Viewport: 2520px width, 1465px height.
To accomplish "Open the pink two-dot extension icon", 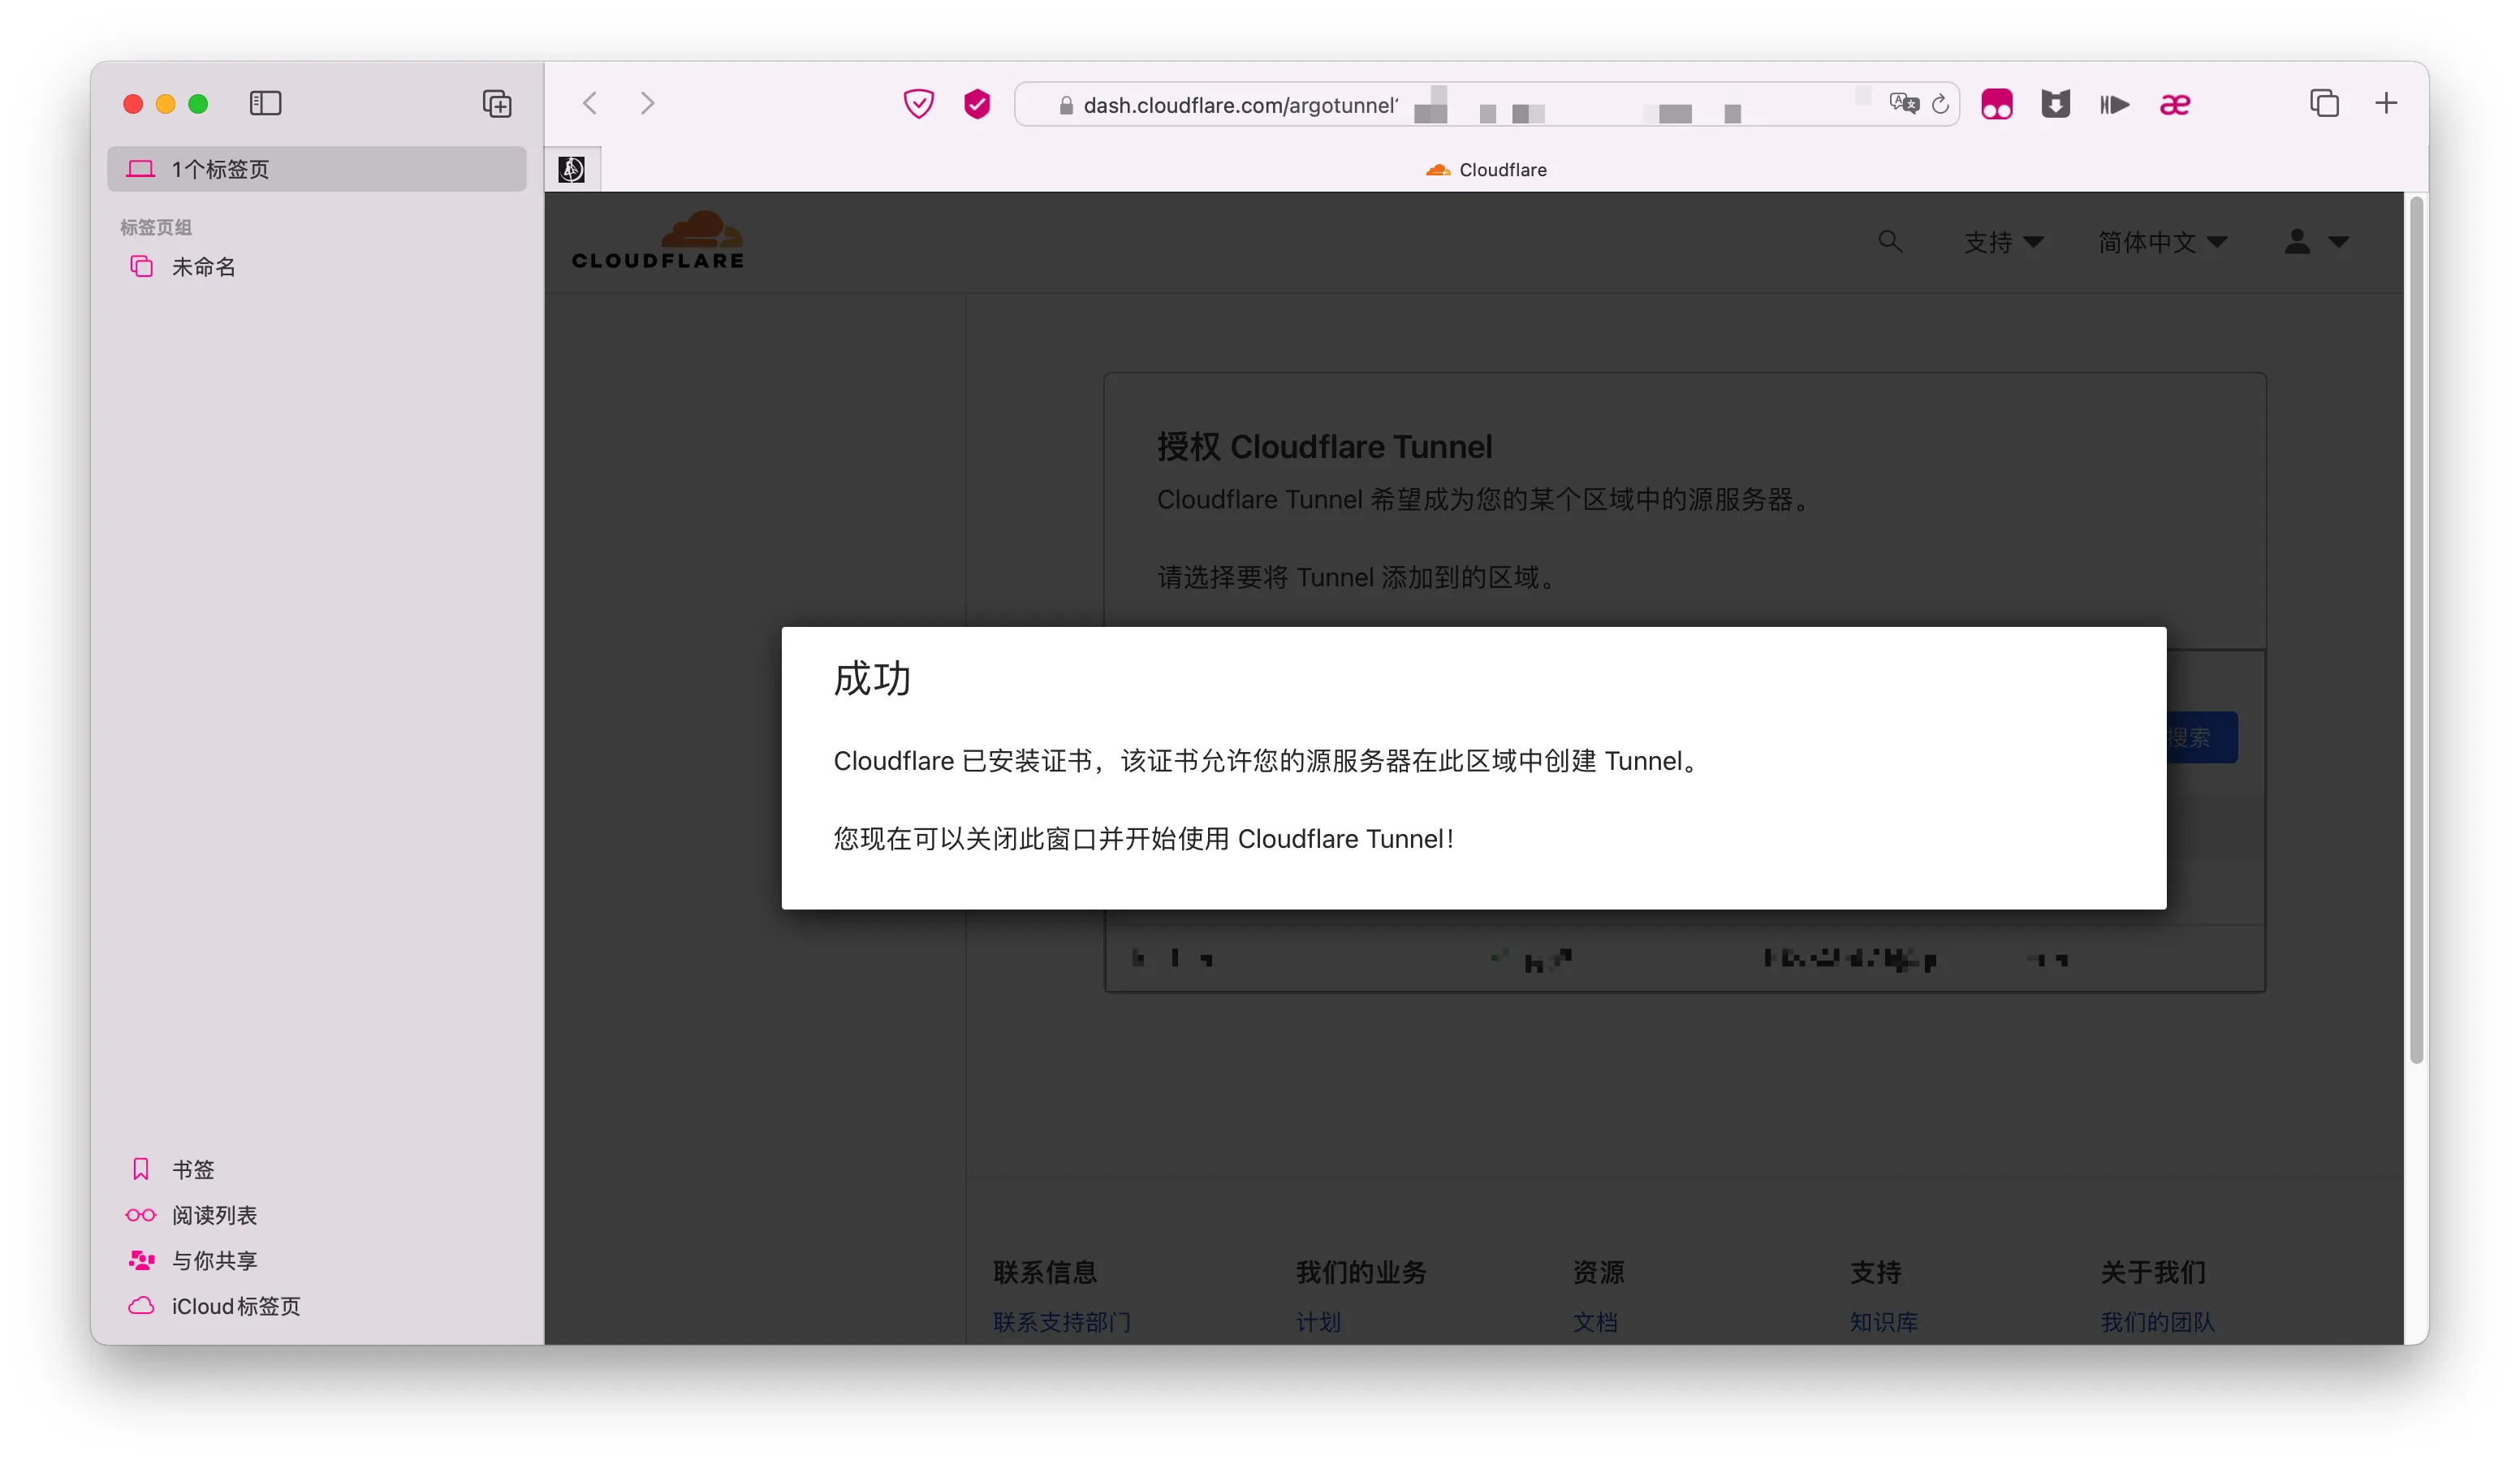I will pyautogui.click(x=1996, y=103).
